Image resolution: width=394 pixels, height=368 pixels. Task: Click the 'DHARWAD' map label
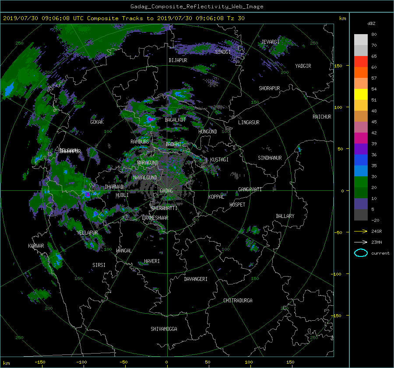(x=114, y=187)
